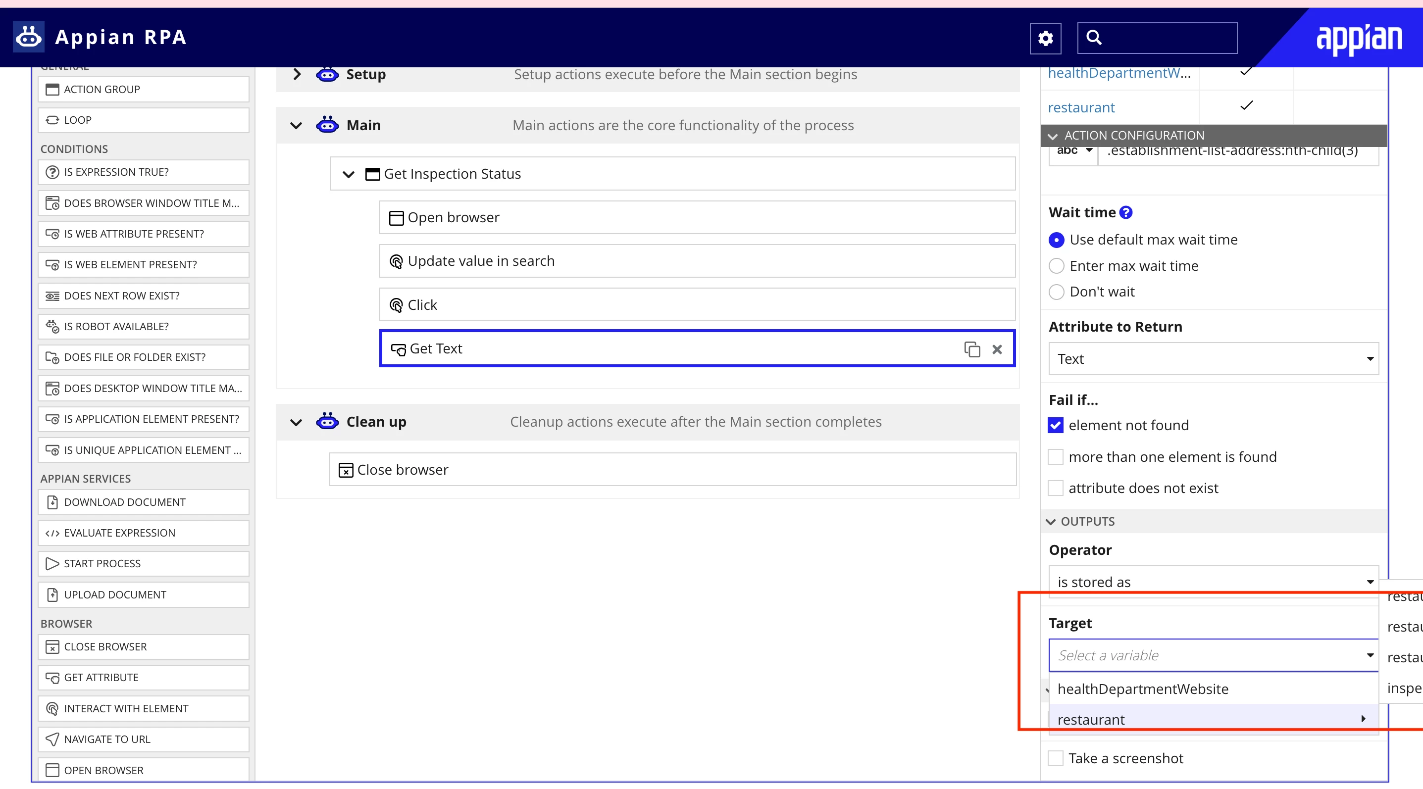Select the Don't wait option
Viewport: 1423px width, 789px height.
pos(1056,292)
